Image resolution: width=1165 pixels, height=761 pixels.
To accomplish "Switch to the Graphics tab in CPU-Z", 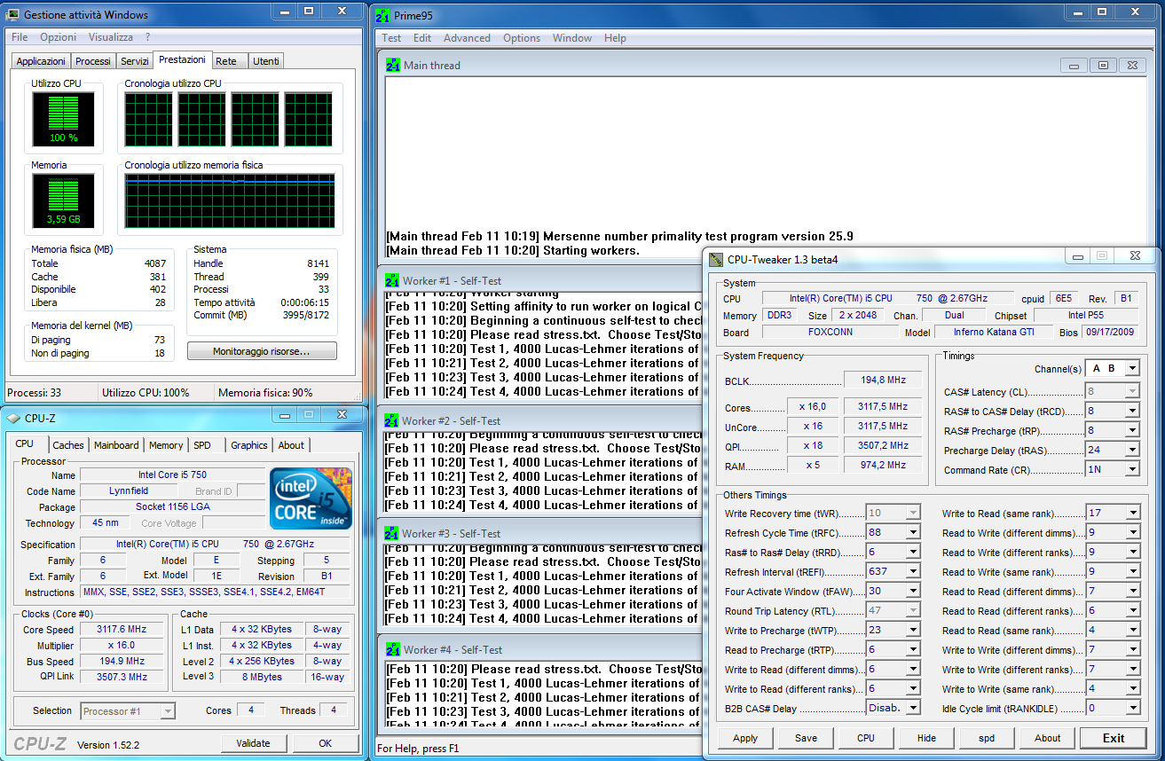I will point(249,445).
